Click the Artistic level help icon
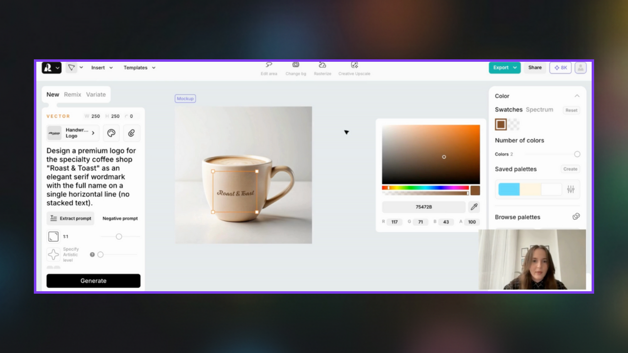Screen dimensions: 628x353 coord(92,254)
